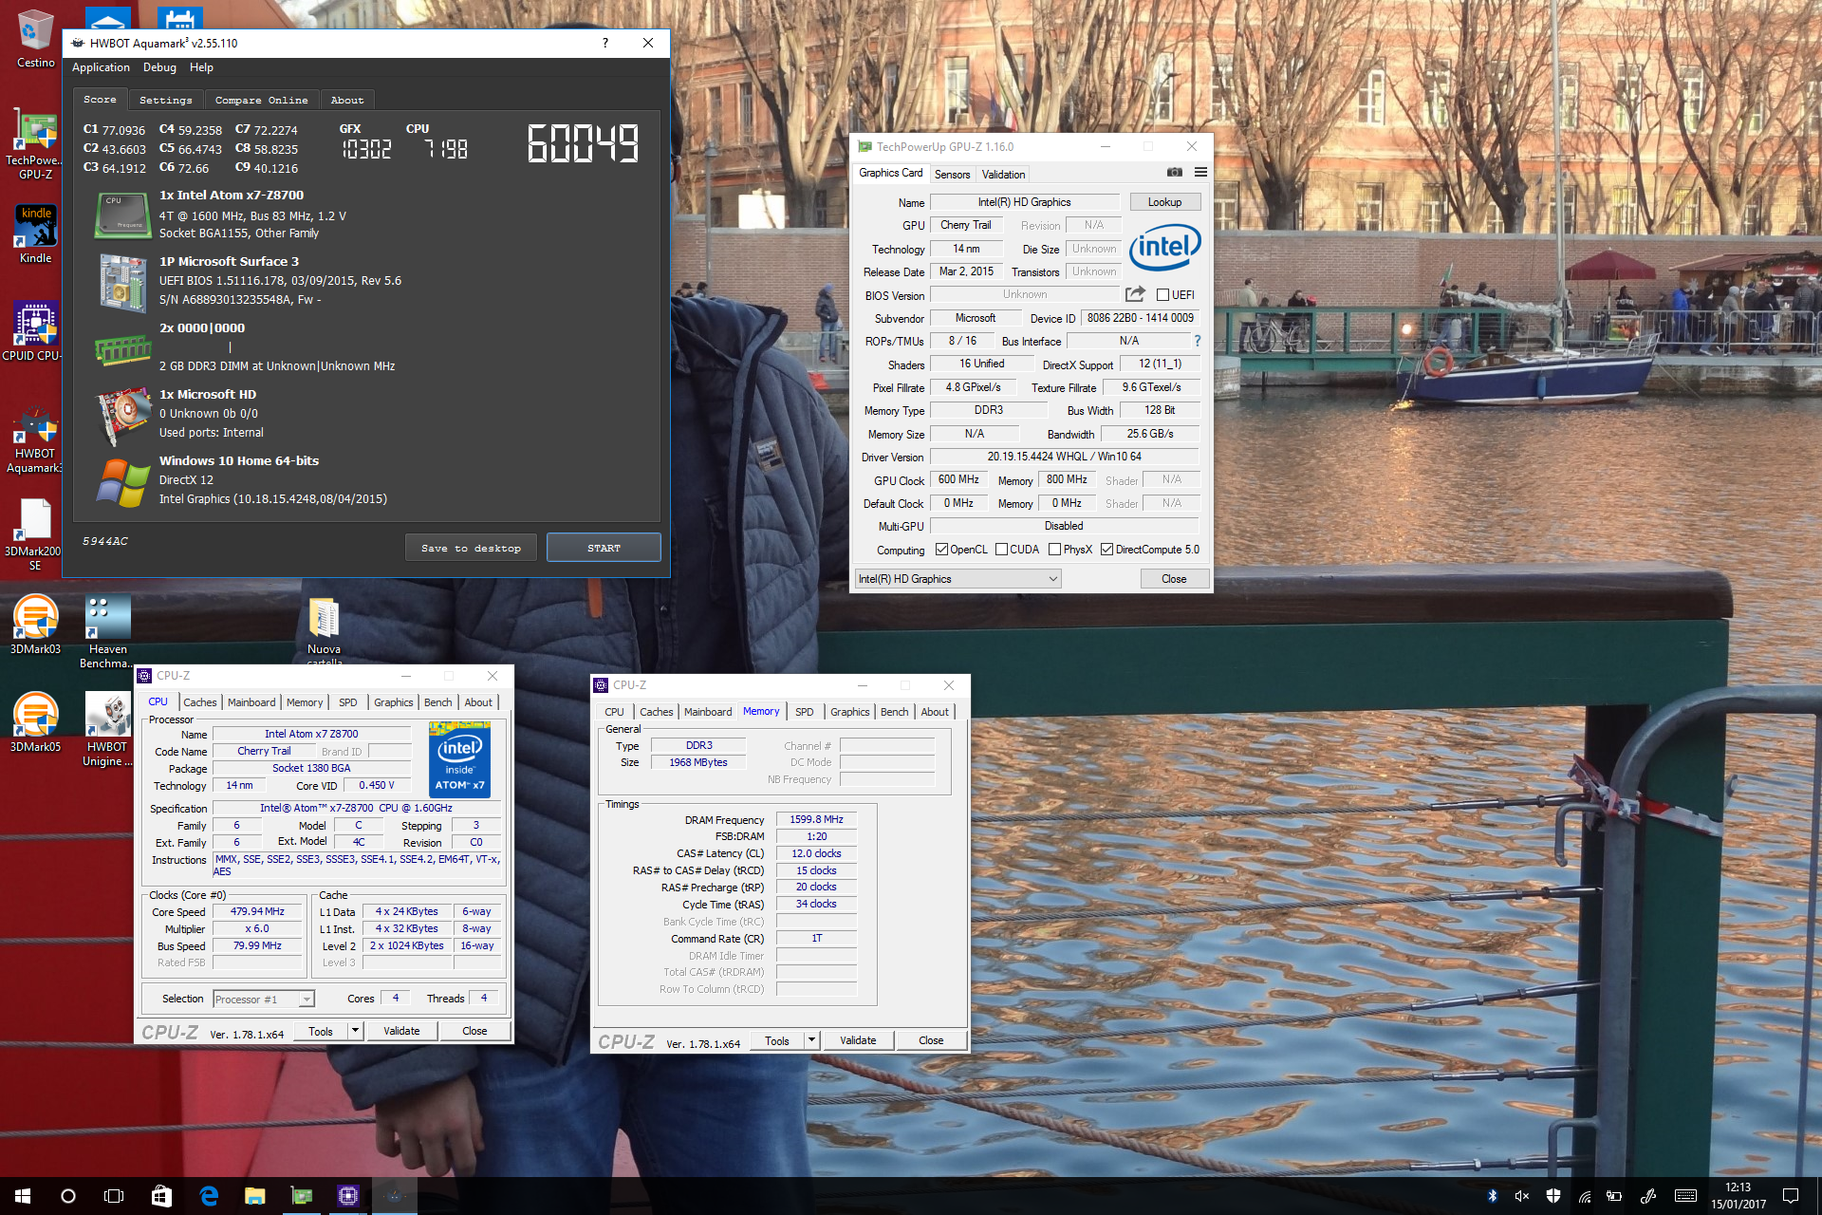Open the Action Center notification icon
Image resolution: width=1822 pixels, height=1215 pixels.
click(1791, 1196)
